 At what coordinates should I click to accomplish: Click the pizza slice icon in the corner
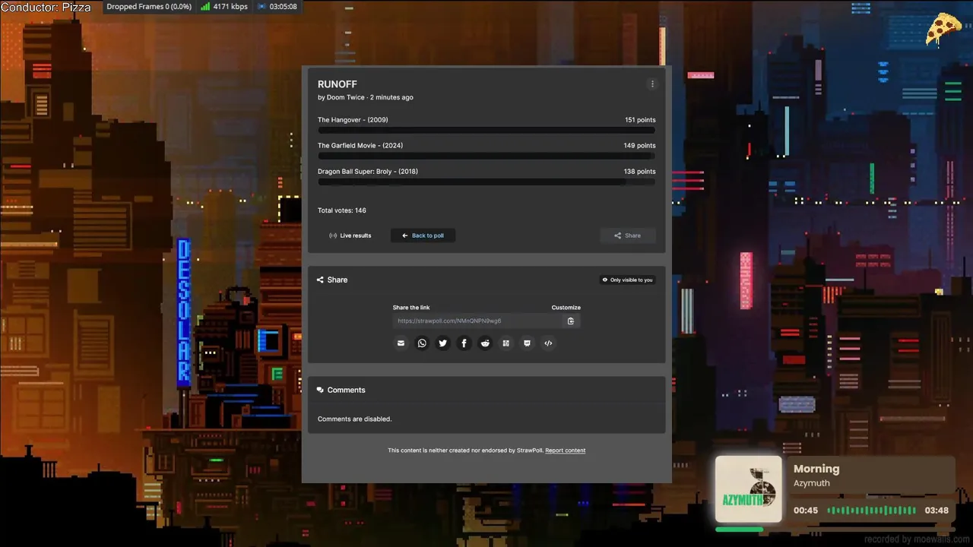click(943, 29)
